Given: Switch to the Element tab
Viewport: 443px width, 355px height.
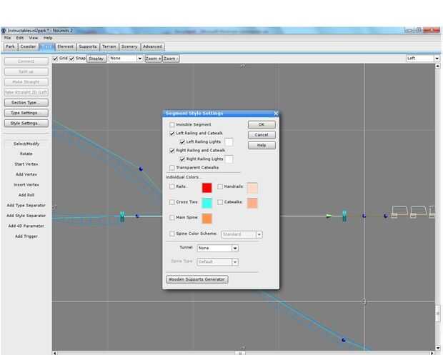Looking at the screenshot, I should [x=65, y=46].
